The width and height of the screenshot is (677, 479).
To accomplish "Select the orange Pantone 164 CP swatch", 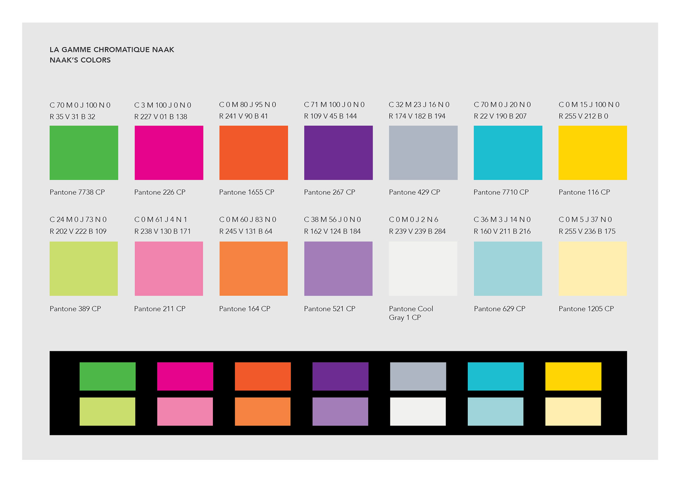I will 254,269.
